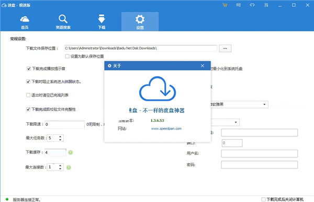This screenshot has width=314, height=202.
Task: Click the gear icon in 关于 dialog title
Action: [x=109, y=66]
